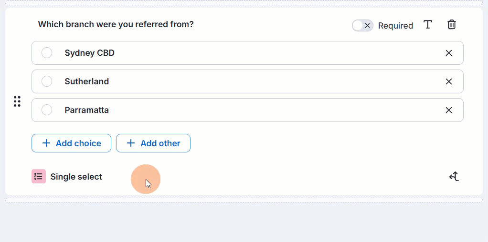Remove the Sydney CBD choice

(x=448, y=53)
